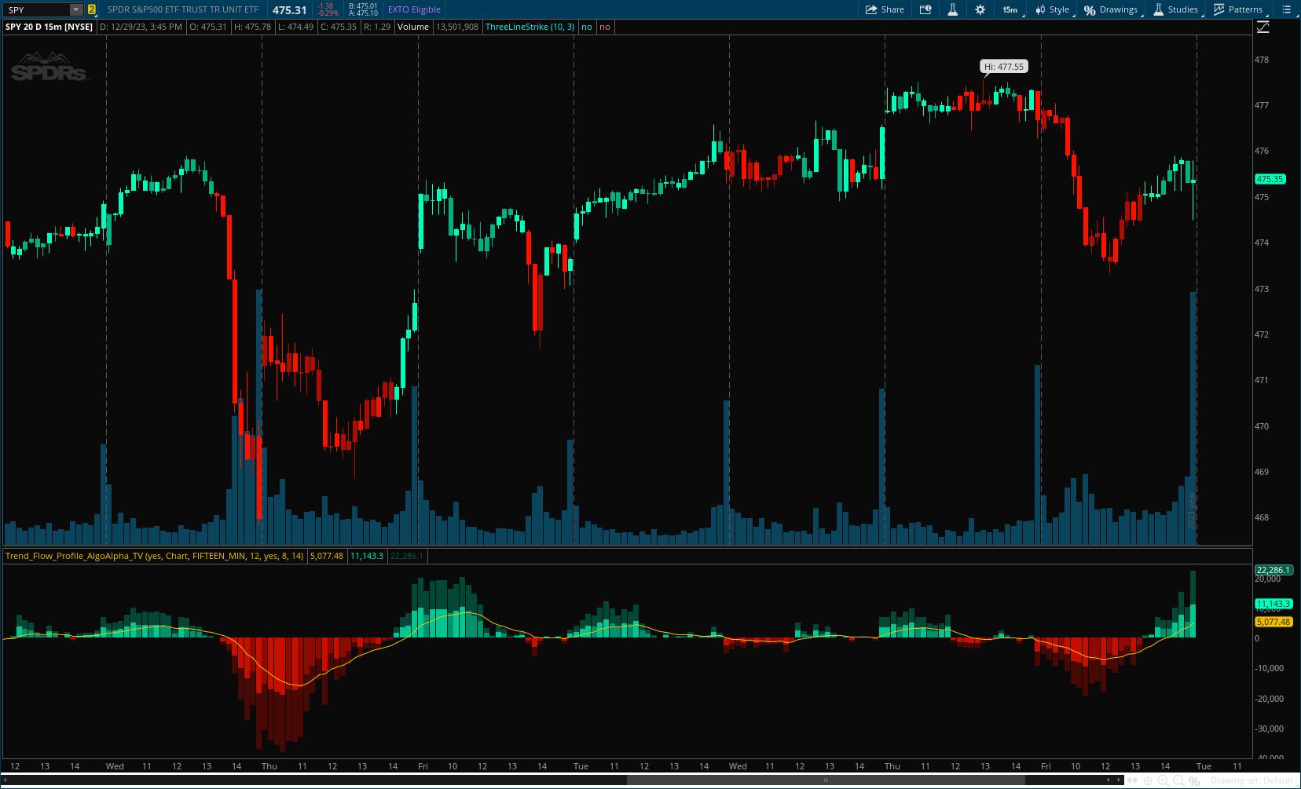Click the Volume study label
Viewport: 1301px width, 789px height.
(x=412, y=27)
